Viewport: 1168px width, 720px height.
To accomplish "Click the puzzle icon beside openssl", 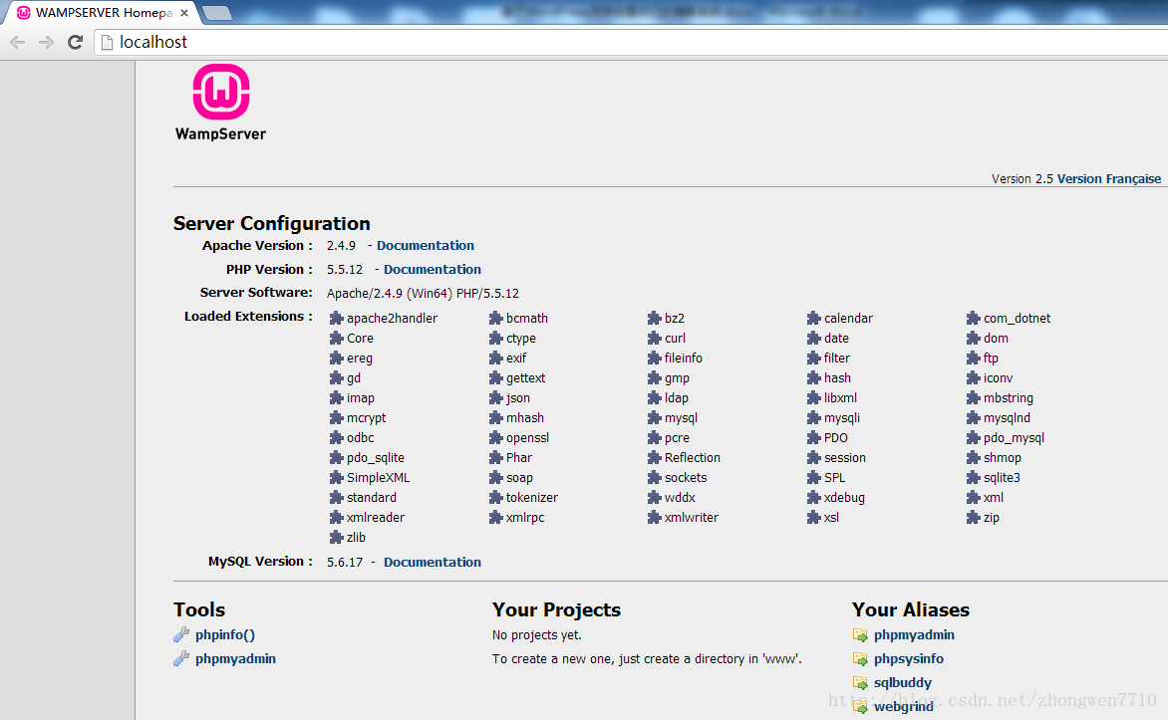I will click(495, 438).
